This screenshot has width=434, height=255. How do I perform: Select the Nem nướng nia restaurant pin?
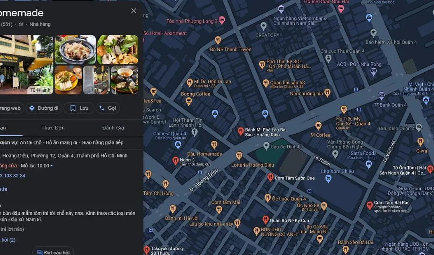(x=327, y=93)
